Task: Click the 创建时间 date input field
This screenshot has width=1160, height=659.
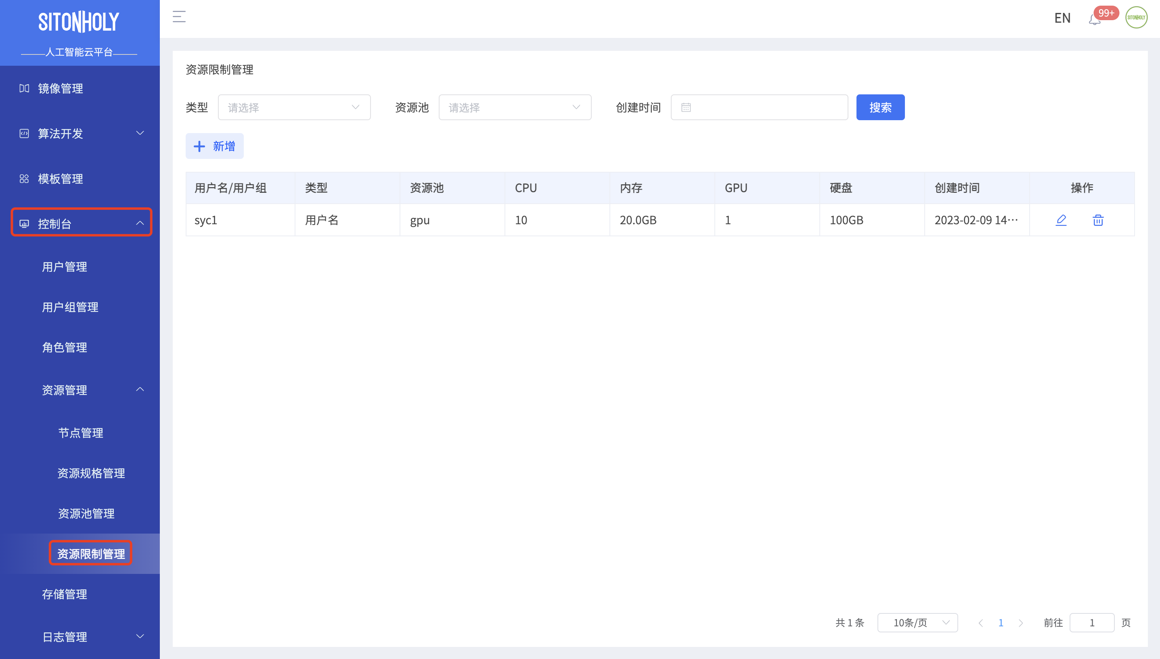Action: (759, 107)
